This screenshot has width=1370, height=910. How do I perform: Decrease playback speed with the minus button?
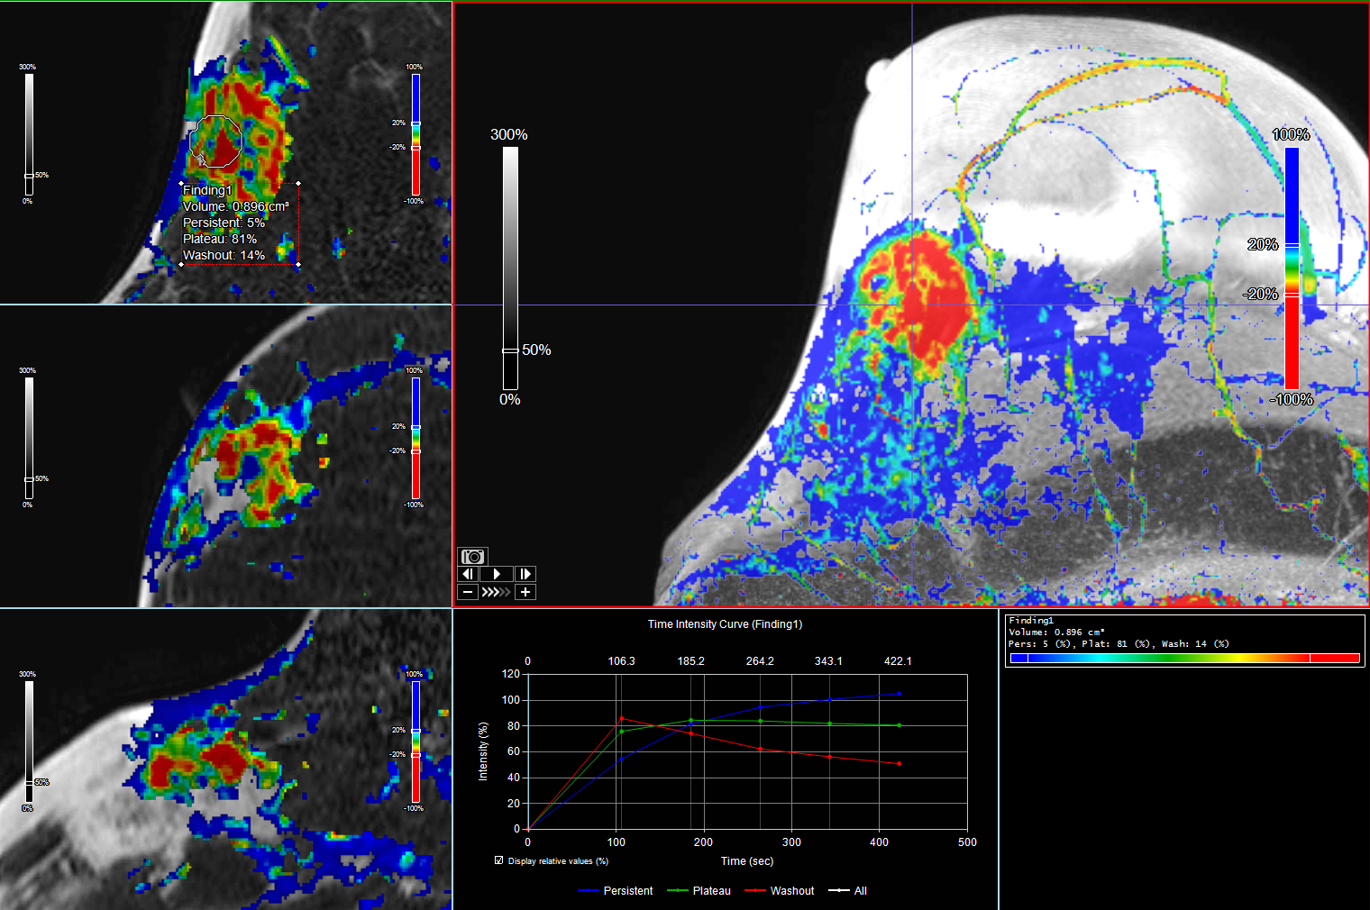[468, 592]
